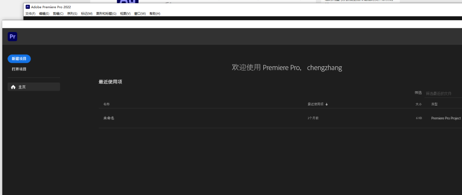This screenshot has width=462, height=195.
Task: Open the 编辑(E) menu
Action: tap(44, 14)
